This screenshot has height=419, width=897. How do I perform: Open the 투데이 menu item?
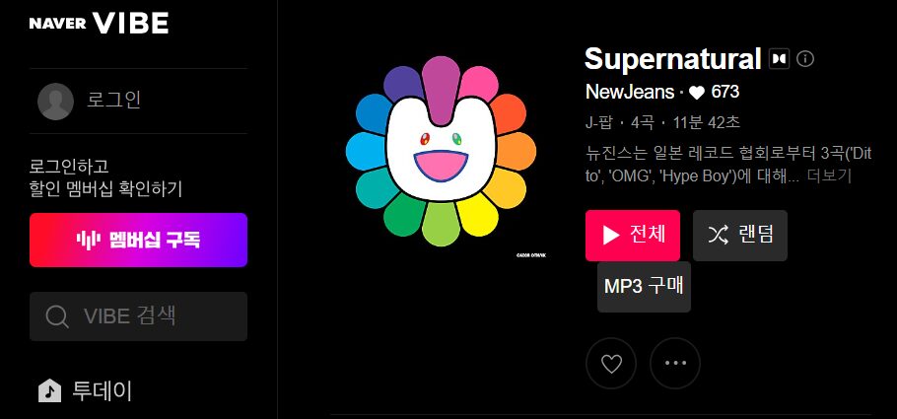[x=86, y=391]
